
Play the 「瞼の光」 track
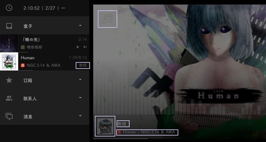pyautogui.click(x=78, y=47)
